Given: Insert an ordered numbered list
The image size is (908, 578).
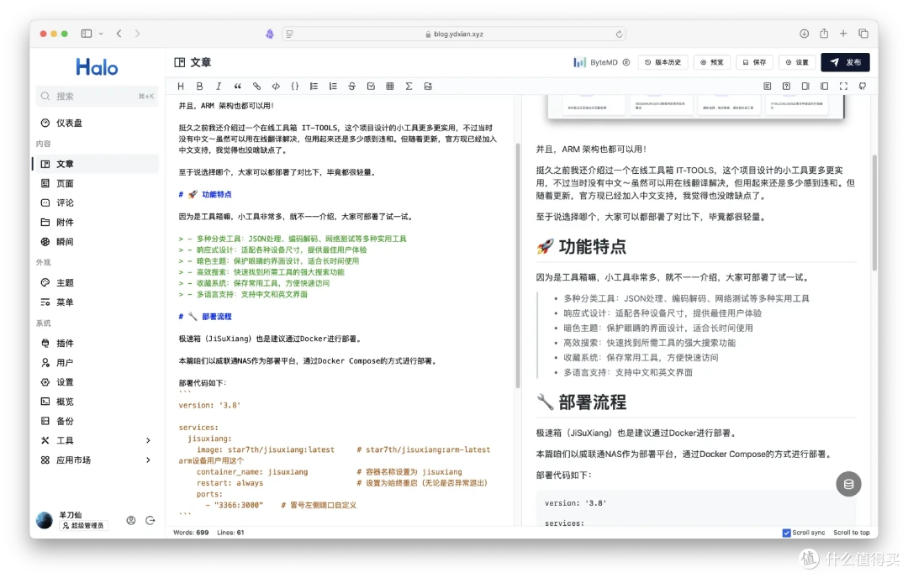Looking at the screenshot, I should tap(333, 87).
